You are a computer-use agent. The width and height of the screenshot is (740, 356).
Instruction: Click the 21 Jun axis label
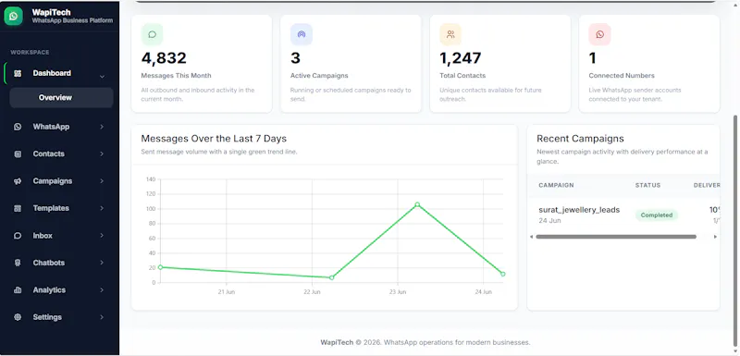point(227,292)
